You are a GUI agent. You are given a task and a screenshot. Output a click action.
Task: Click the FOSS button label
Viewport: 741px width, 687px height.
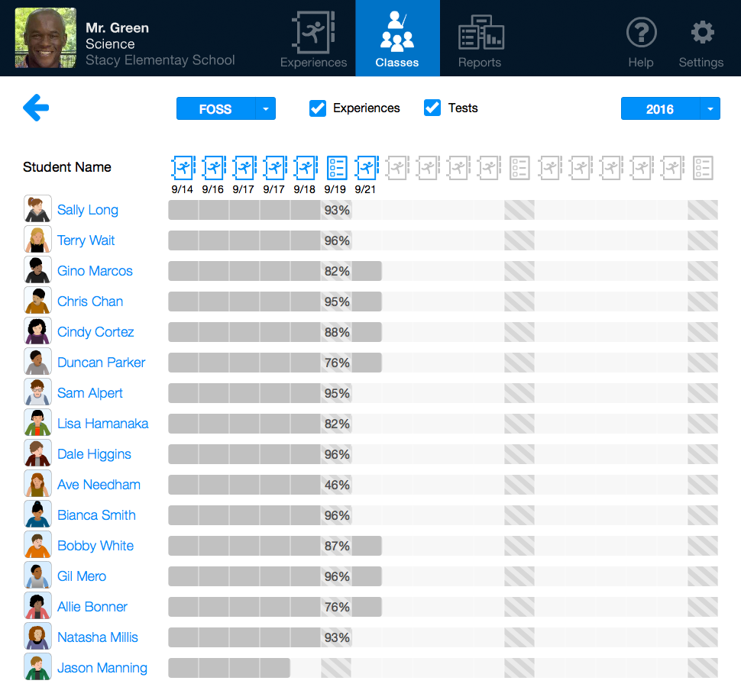pos(215,108)
